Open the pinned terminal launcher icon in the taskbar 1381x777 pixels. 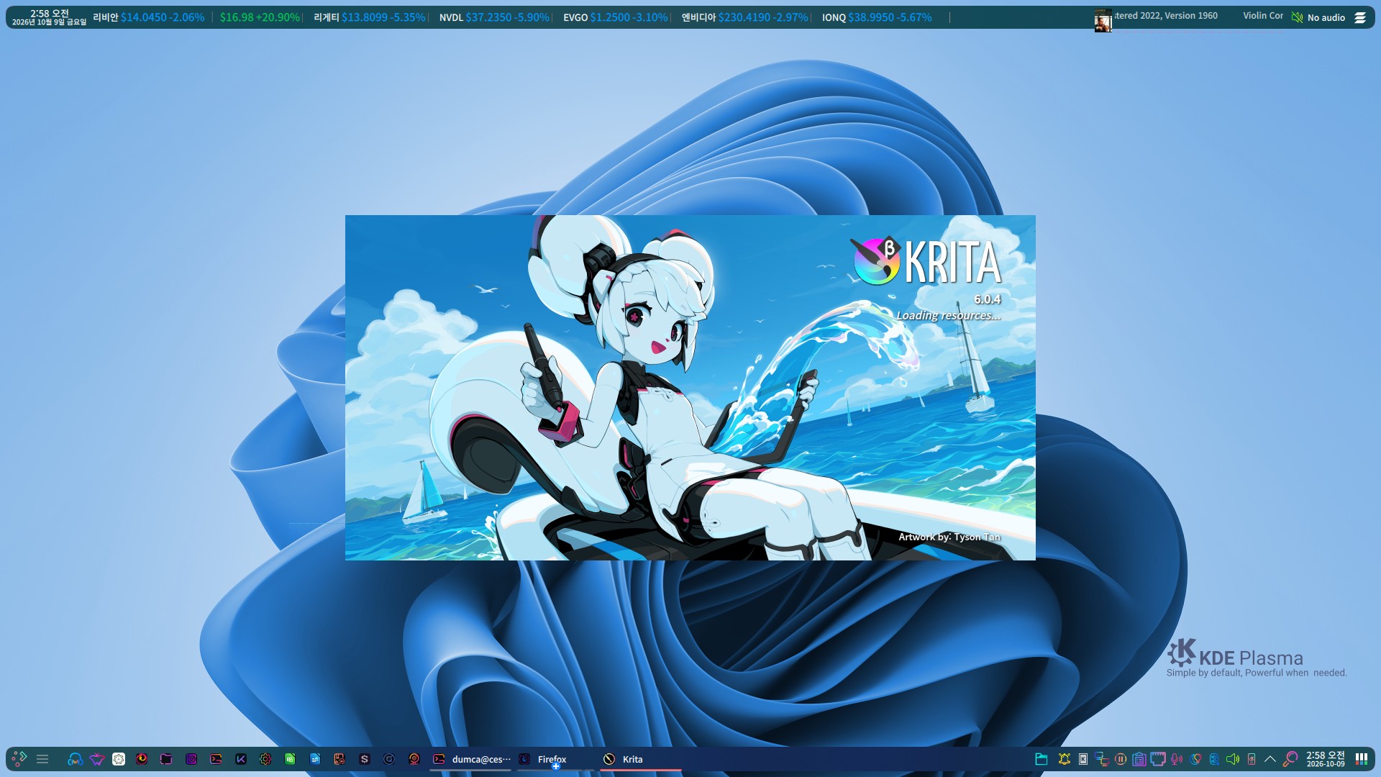click(216, 759)
